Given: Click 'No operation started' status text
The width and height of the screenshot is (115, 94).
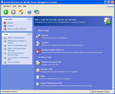Looking at the screenshot, I should (x=102, y=92).
